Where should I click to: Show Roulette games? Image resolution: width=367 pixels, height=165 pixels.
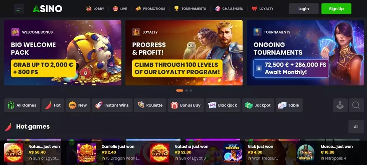pyautogui.click(x=150, y=105)
